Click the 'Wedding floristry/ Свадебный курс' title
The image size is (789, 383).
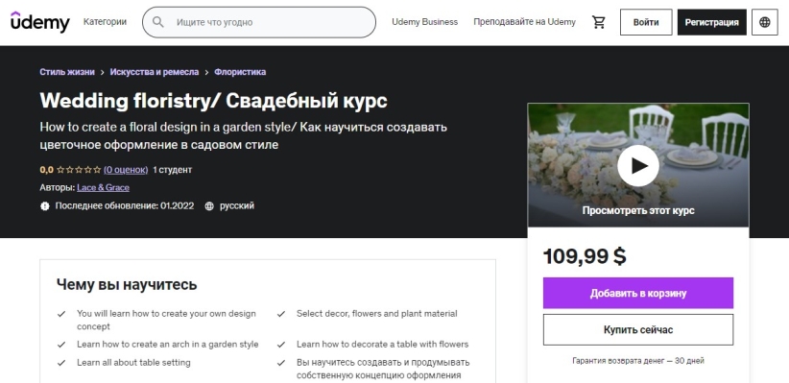(x=213, y=101)
